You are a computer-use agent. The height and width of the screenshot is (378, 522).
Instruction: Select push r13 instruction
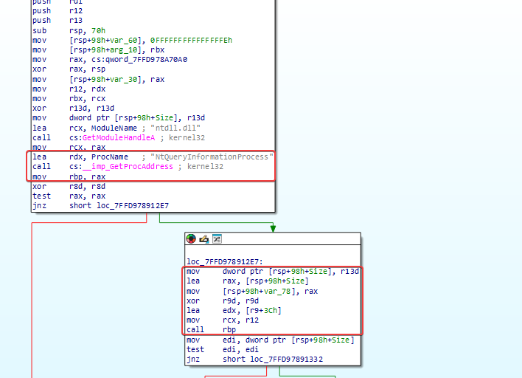coord(58,21)
